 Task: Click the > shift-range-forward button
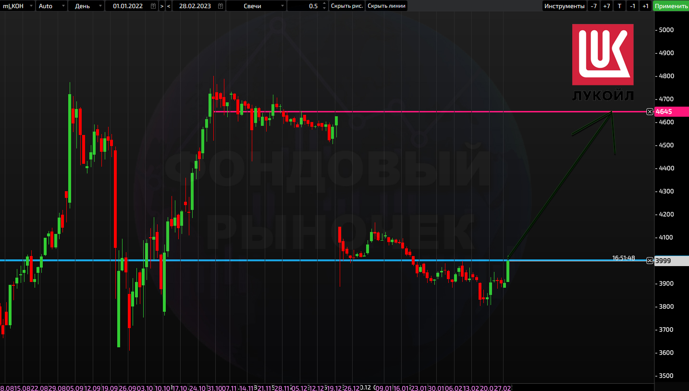(162, 6)
